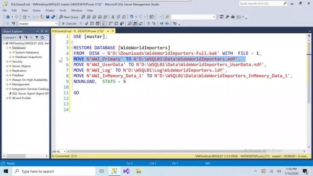The width and height of the screenshot is (313, 176).
Task: Open the Edit menu
Action: coord(14,10)
